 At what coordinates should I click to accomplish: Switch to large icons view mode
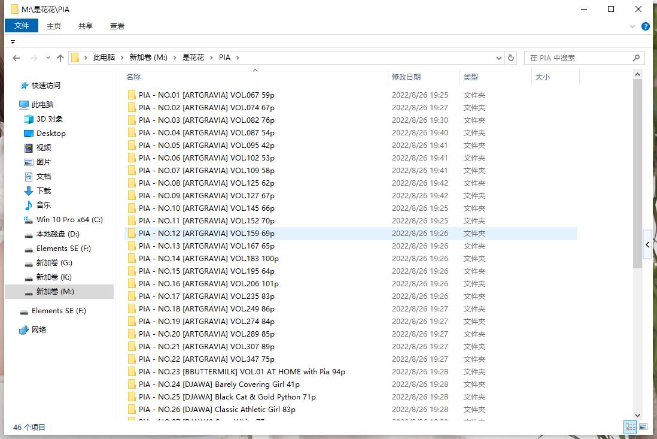click(643, 427)
